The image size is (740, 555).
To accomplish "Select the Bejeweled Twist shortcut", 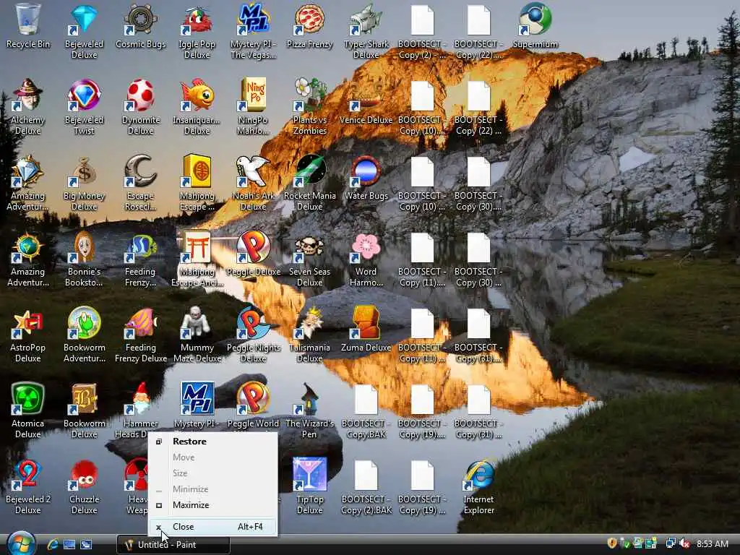I will (x=84, y=107).
